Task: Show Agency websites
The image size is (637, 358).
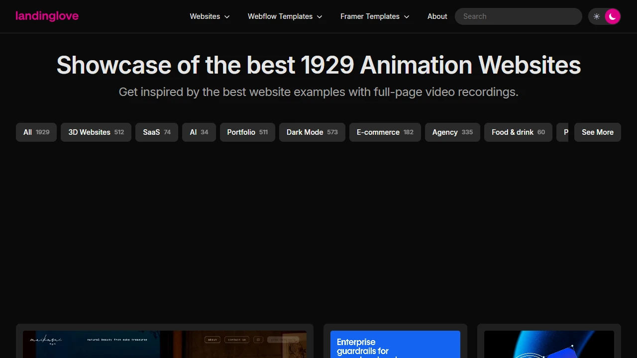Action: click(452, 132)
